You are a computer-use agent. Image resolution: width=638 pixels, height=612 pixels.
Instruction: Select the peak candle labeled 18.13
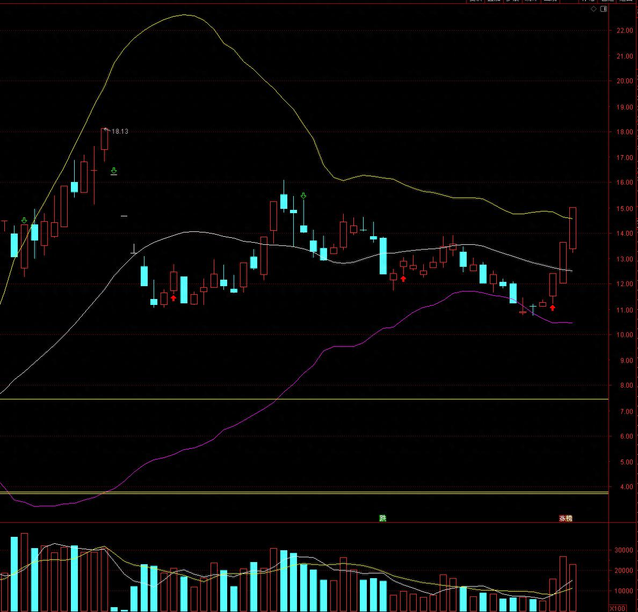(105, 144)
